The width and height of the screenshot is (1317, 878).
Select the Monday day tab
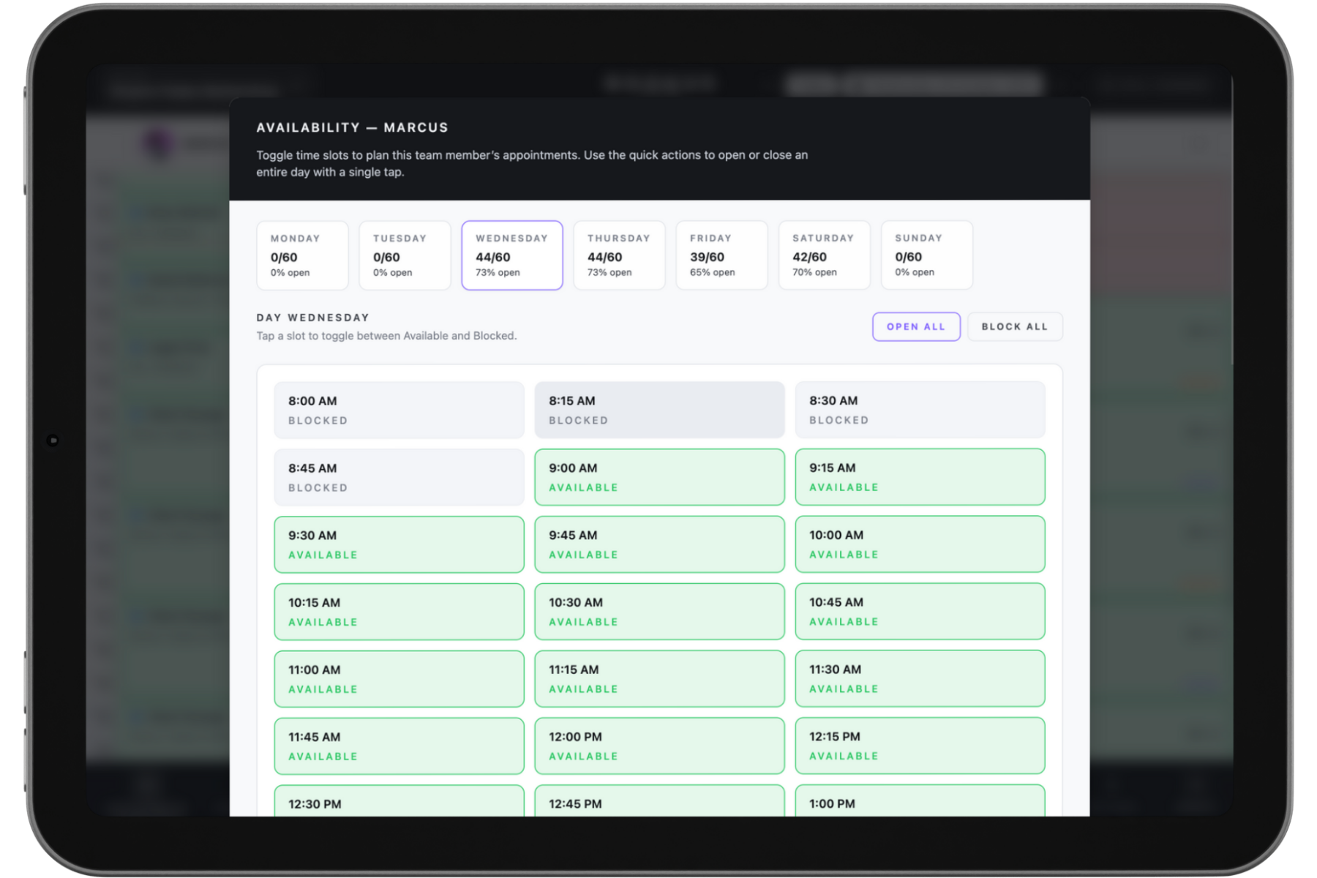point(302,255)
